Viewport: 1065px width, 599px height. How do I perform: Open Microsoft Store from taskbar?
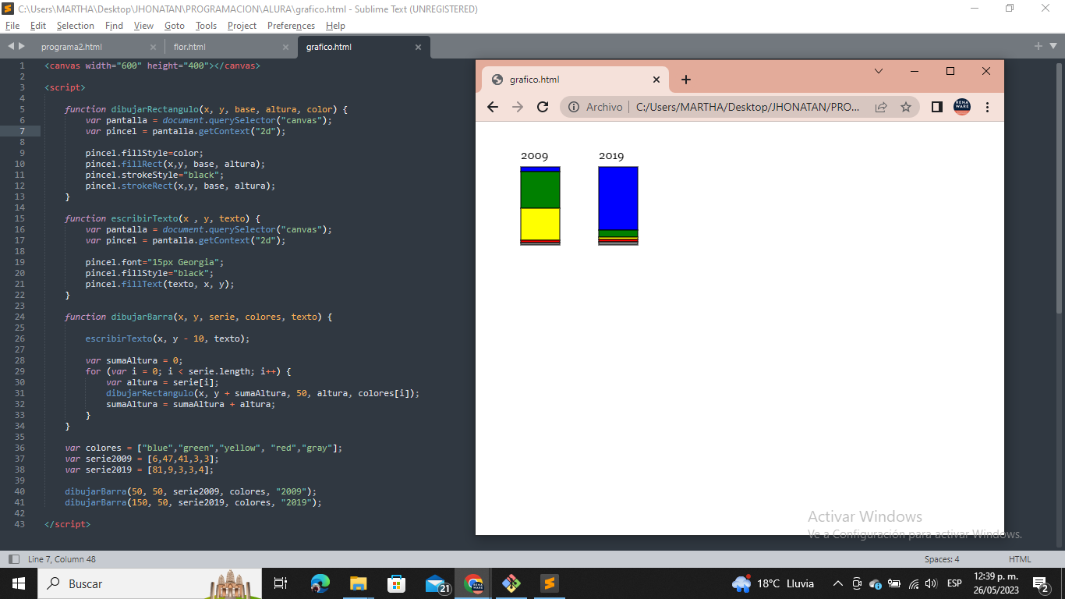(x=396, y=583)
